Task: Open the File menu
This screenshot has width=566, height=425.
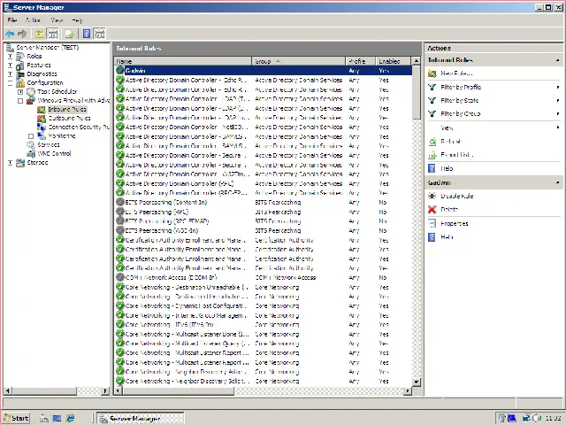Action: (x=11, y=20)
